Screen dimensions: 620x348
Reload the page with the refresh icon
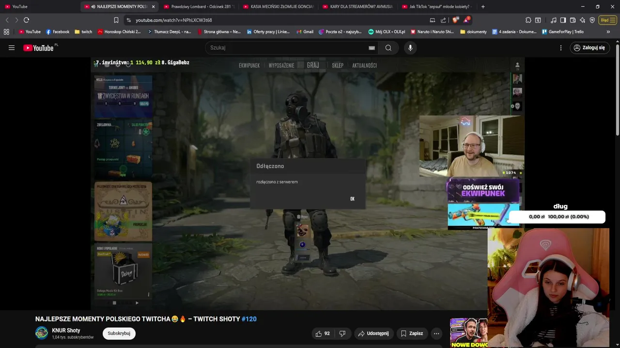tap(26, 20)
